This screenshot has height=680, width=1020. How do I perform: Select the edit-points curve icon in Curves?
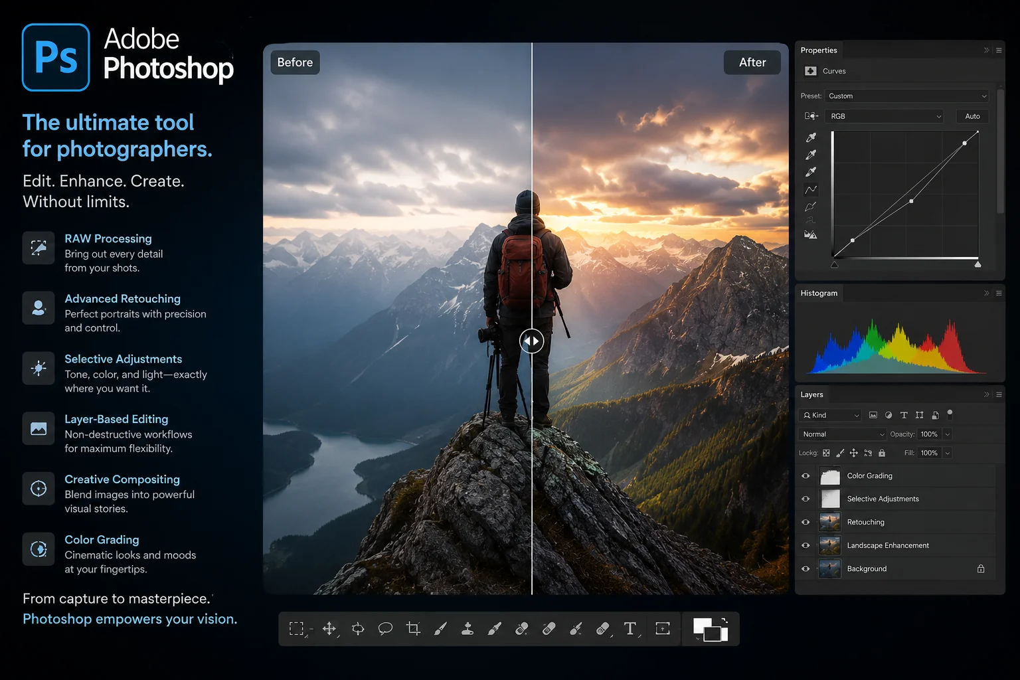click(x=811, y=190)
